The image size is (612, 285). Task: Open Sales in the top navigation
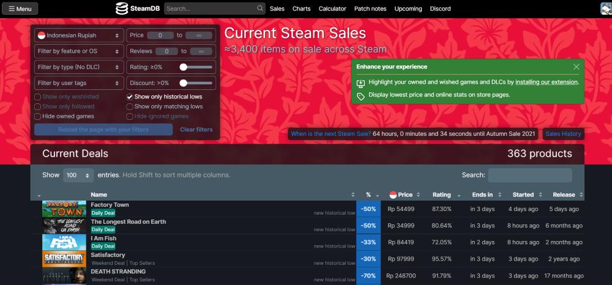click(x=277, y=9)
